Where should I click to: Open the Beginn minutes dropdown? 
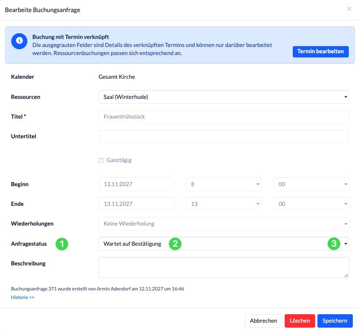coord(311,184)
